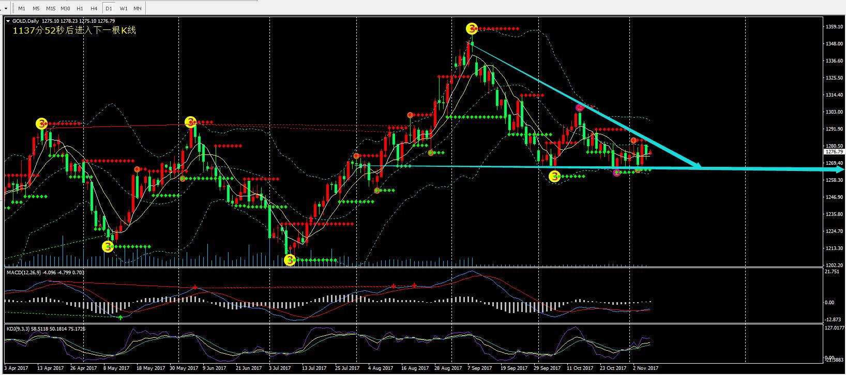
Task: Click the 1314.40 price axis label
Action: [x=834, y=95]
